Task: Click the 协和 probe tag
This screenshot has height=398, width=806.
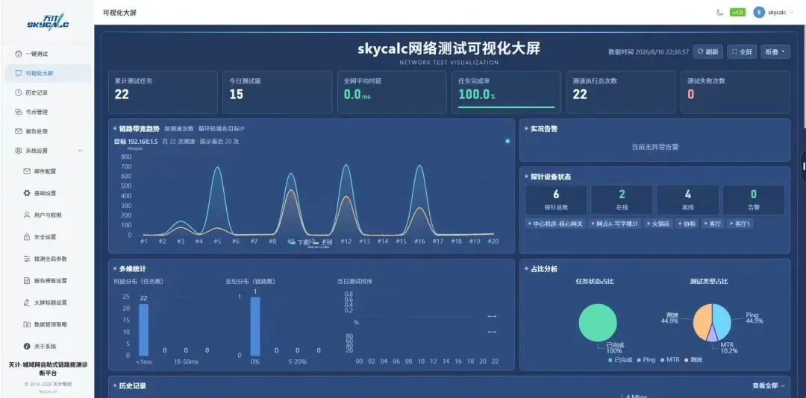Action: pyautogui.click(x=688, y=224)
